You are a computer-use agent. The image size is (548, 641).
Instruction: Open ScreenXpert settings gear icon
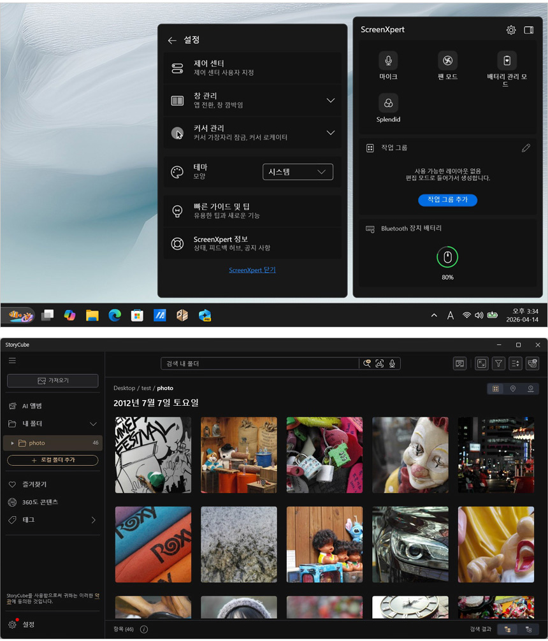510,30
